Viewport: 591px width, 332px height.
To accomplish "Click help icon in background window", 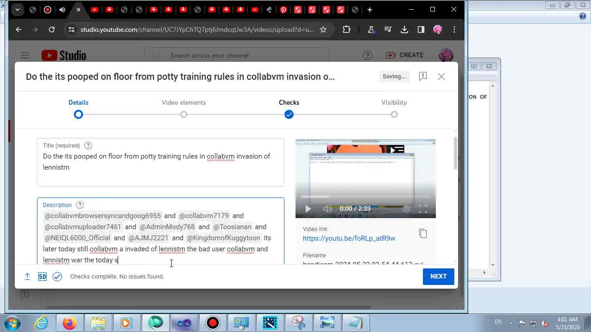I will pyautogui.click(x=583, y=16).
